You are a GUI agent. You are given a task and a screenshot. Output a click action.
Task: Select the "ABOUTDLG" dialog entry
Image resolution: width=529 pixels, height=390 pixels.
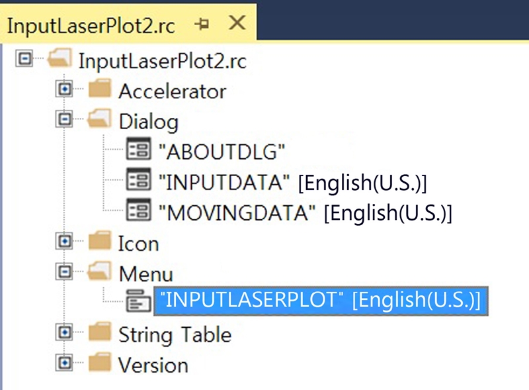222,152
